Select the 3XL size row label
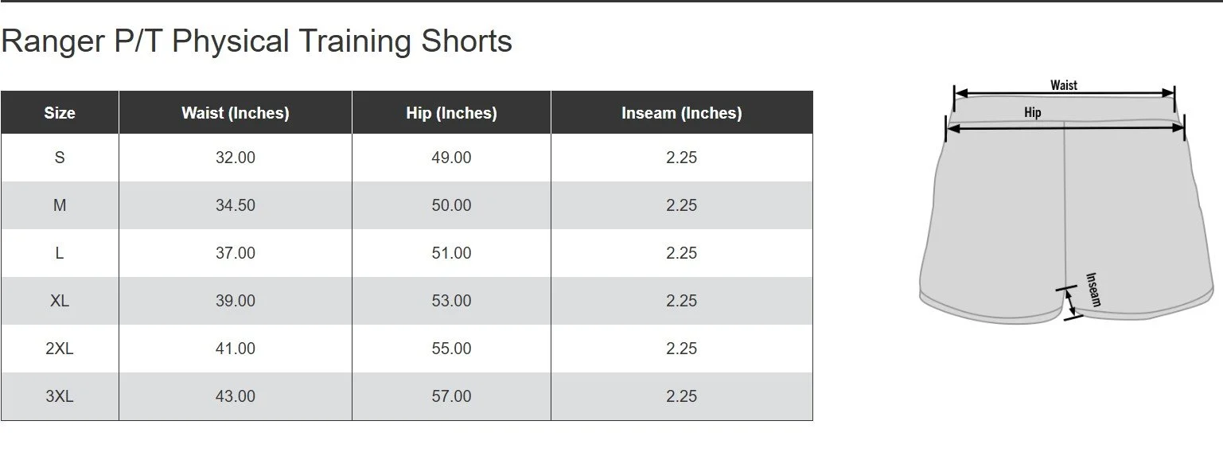 tap(60, 396)
